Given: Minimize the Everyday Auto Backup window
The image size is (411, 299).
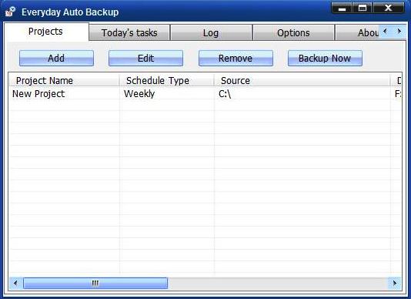Looking at the screenshot, I should point(342,8).
